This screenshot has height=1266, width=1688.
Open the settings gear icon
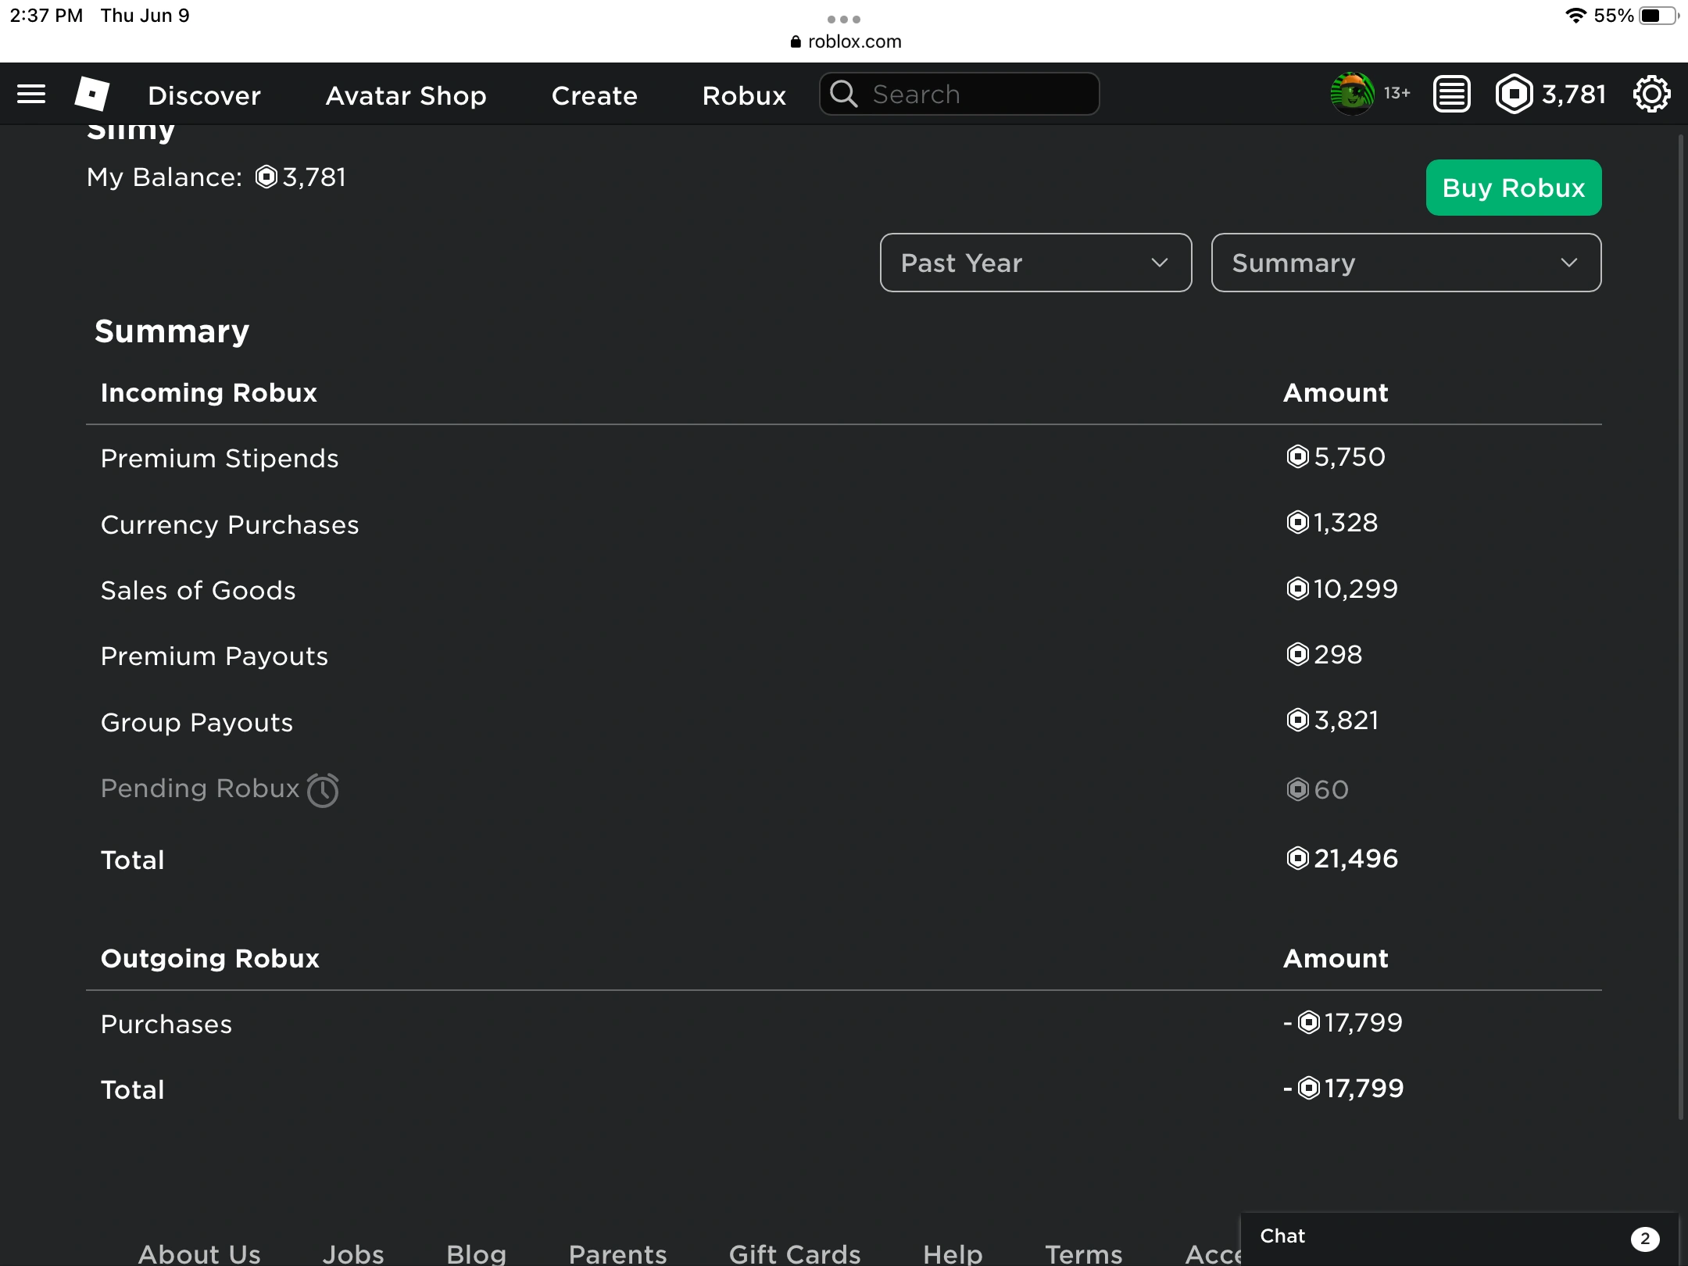click(1651, 95)
